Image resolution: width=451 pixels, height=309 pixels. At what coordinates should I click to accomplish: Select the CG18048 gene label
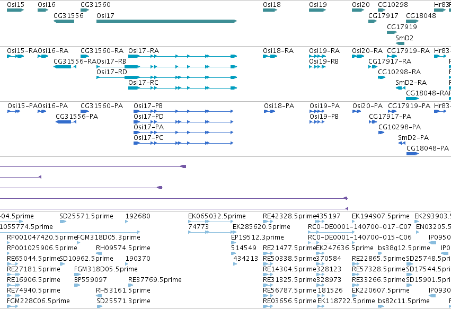[421, 16]
